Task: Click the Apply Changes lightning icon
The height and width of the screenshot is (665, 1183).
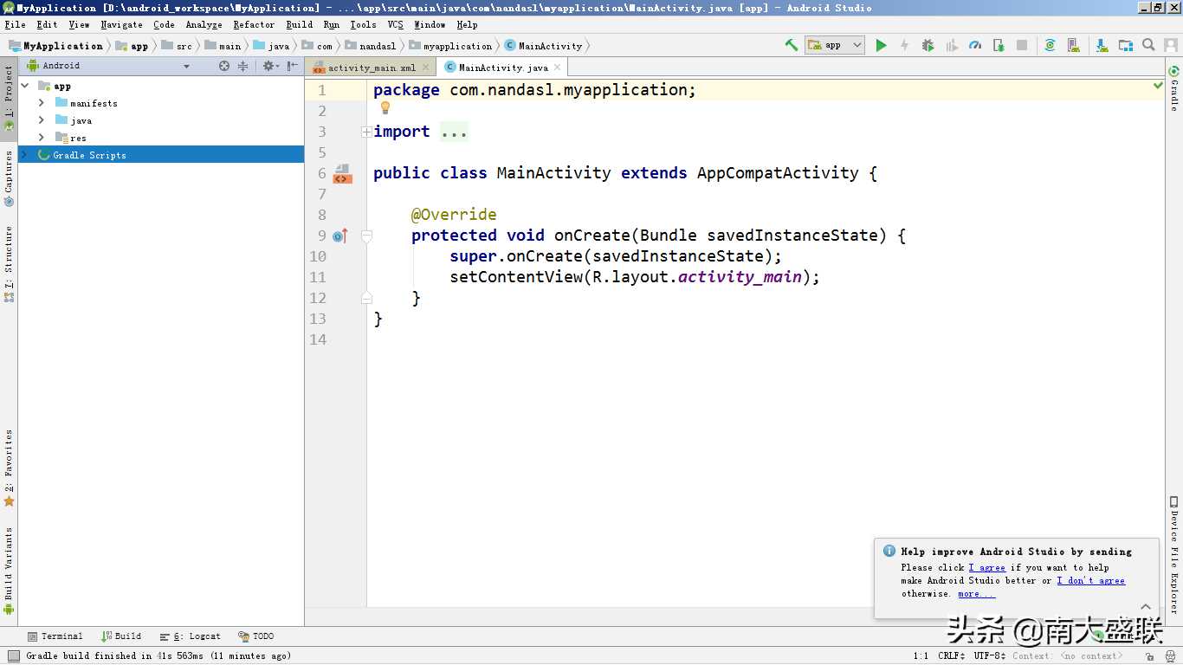Action: tap(904, 45)
